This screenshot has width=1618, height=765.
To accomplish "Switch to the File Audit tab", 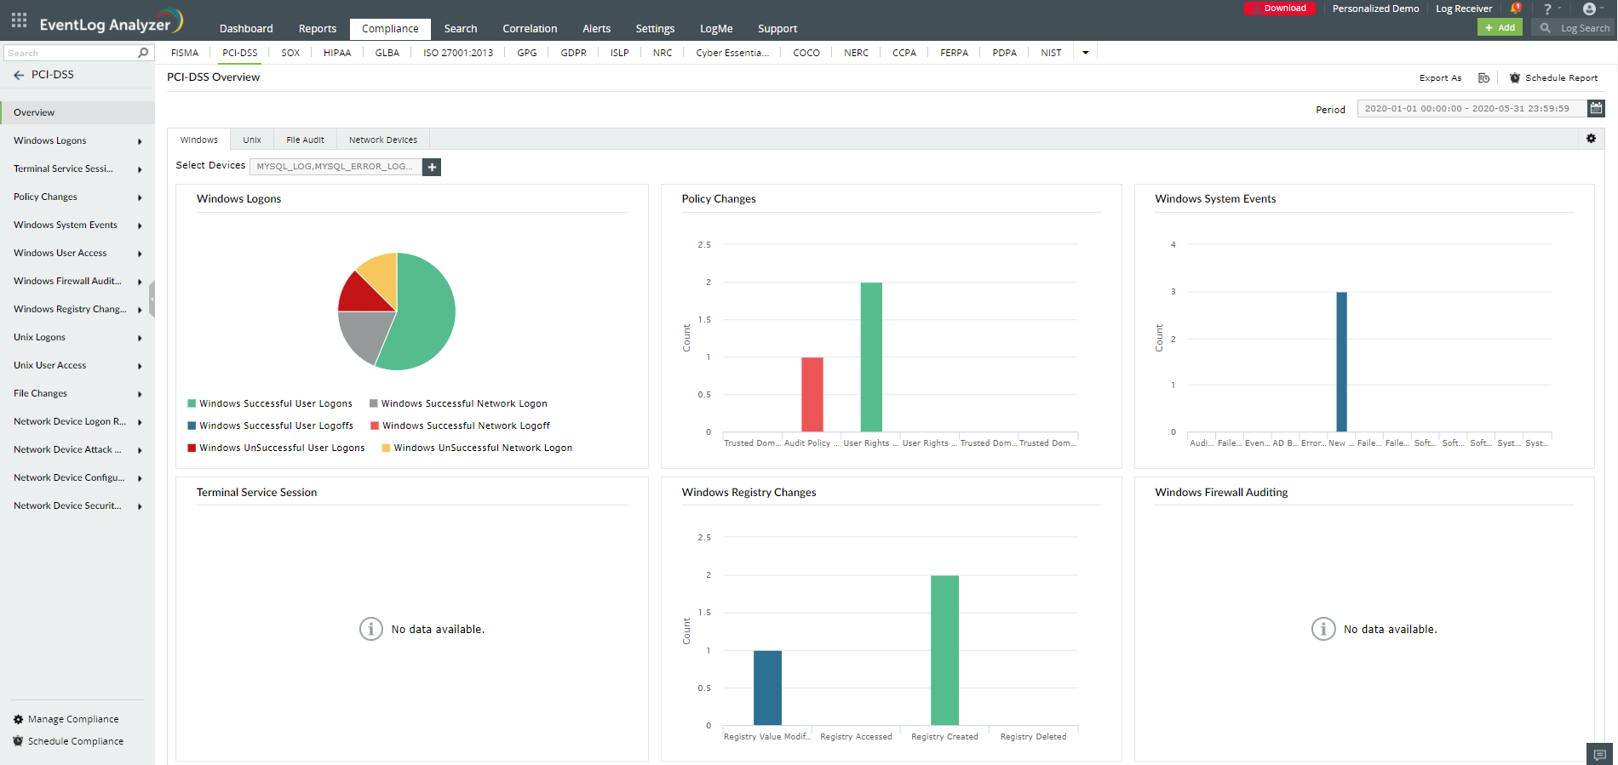I will click(305, 140).
